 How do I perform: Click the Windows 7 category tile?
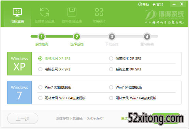click(x=19, y=93)
